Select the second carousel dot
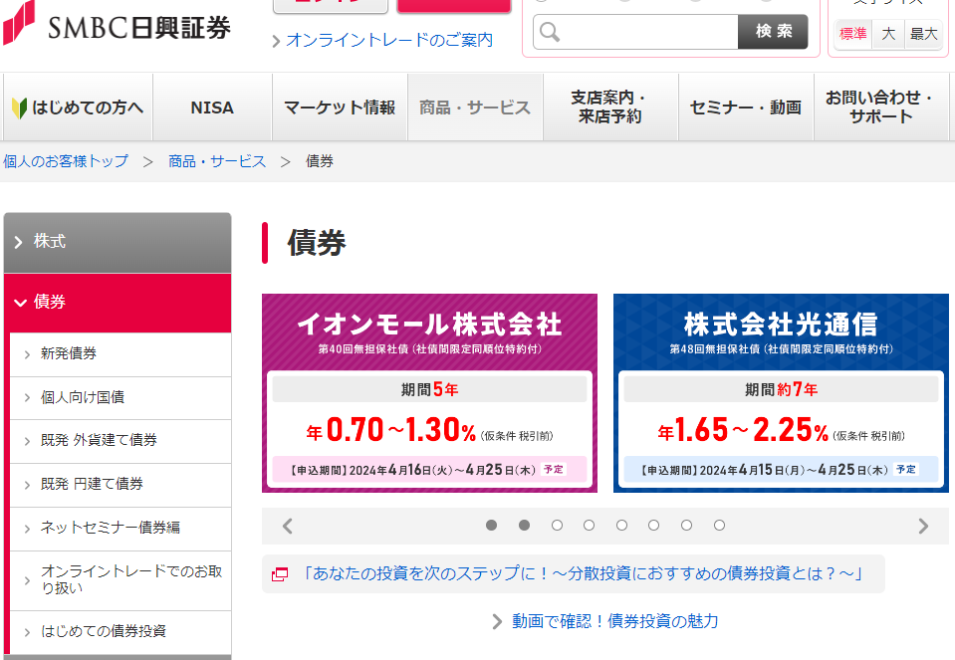Image resolution: width=955 pixels, height=660 pixels. point(524,525)
